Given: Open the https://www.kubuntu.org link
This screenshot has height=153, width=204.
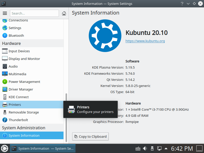Looking at the screenshot, I should coord(145,41).
